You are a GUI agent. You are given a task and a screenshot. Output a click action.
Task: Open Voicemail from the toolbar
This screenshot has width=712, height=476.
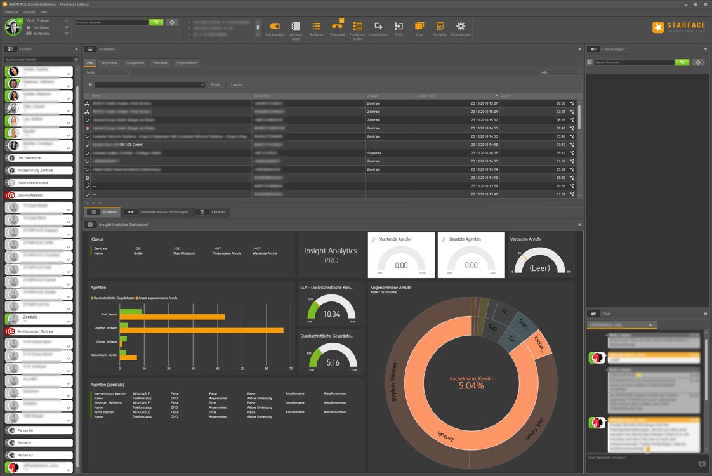tap(337, 28)
